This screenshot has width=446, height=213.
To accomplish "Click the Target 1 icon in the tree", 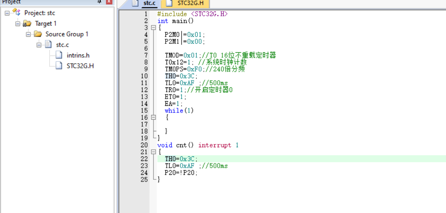I will (x=27, y=23).
